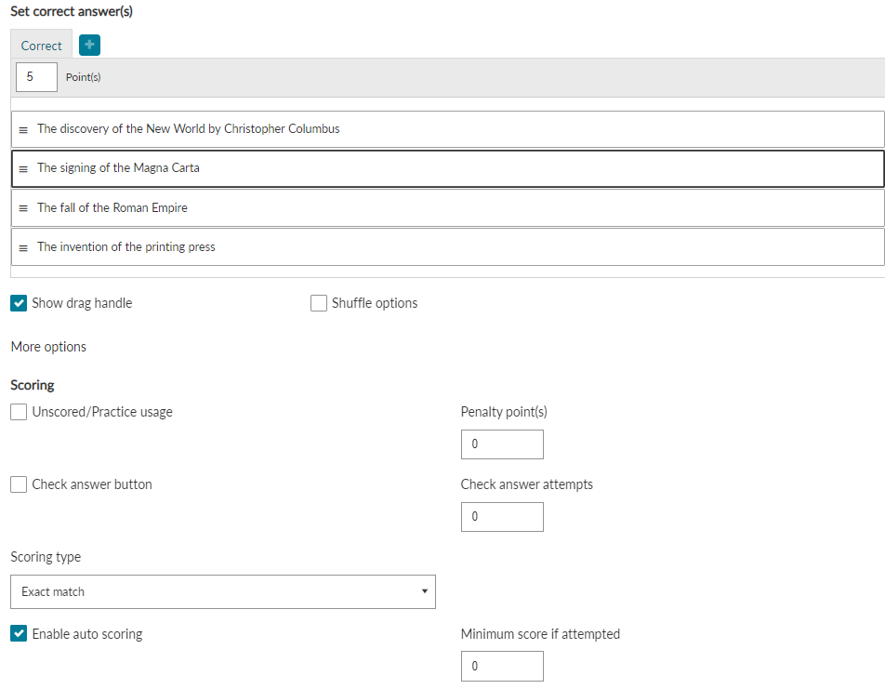Click drag handle of Roman Empire item
Image resolution: width=885 pixels, height=689 pixels.
[23, 208]
